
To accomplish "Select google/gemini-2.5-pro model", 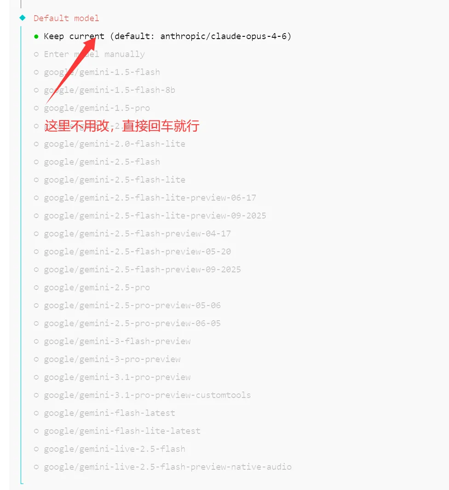I will (92, 288).
